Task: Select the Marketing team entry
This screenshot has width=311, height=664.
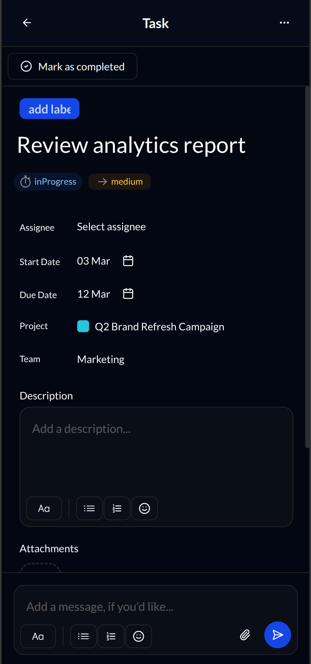Action: pos(100,359)
